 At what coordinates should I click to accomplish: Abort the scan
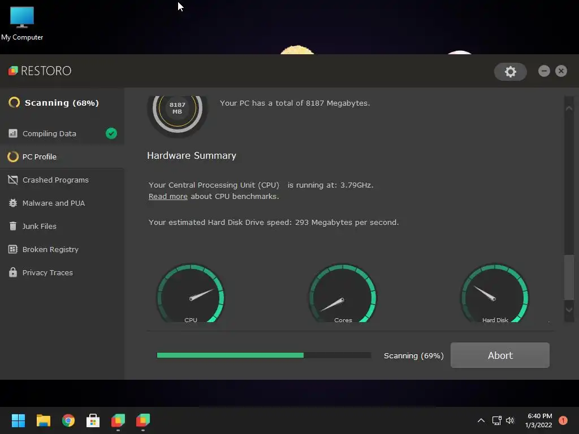pyautogui.click(x=500, y=355)
